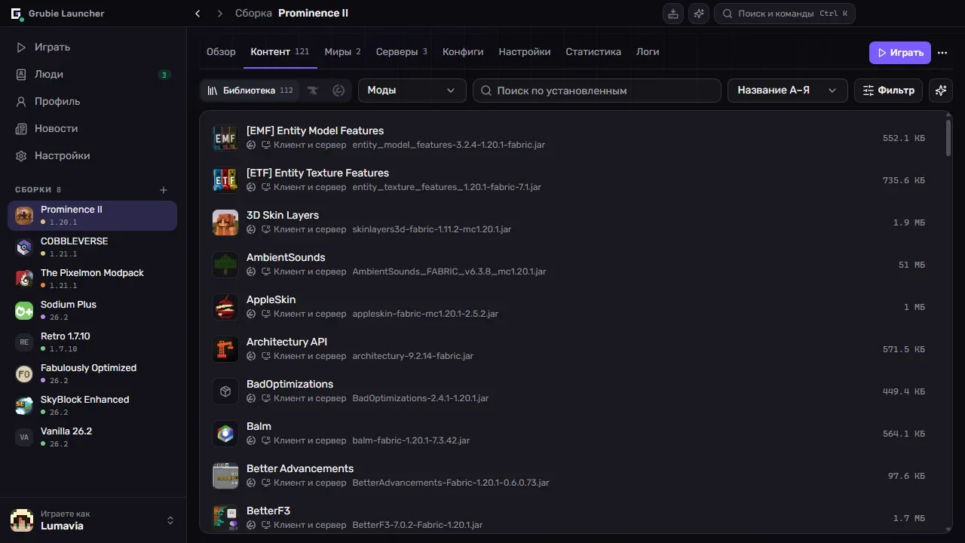Select the Retro 1.7.10 modpack
The image size is (965, 543).
coord(93,342)
